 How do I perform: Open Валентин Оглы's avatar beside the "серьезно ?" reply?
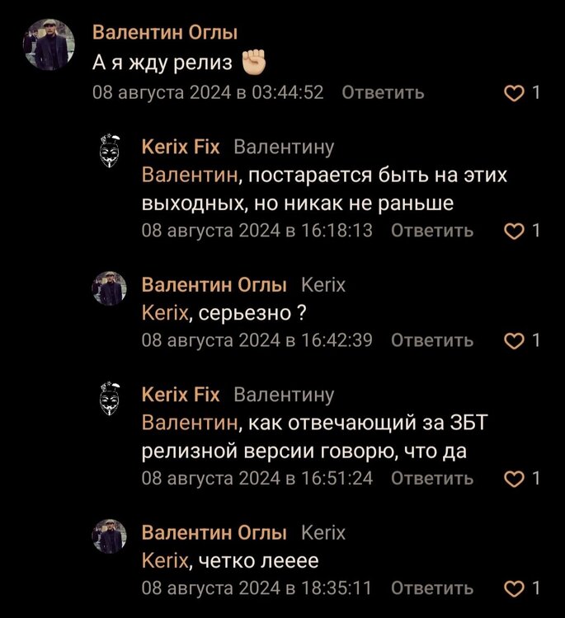pos(109,288)
